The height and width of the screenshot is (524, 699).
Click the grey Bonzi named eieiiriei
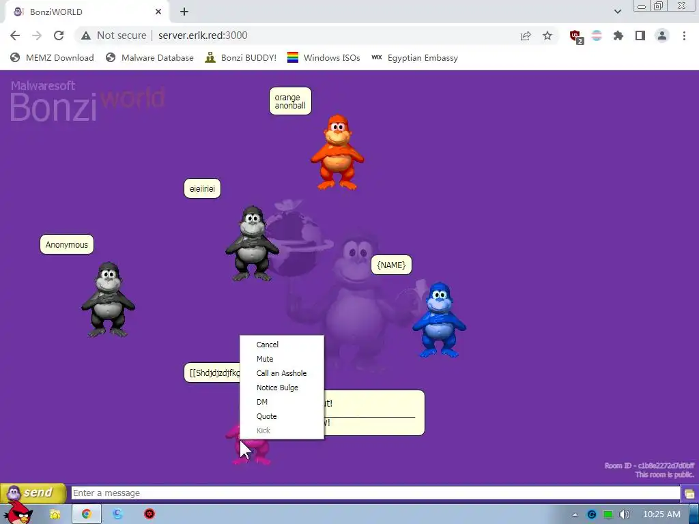tap(252, 244)
